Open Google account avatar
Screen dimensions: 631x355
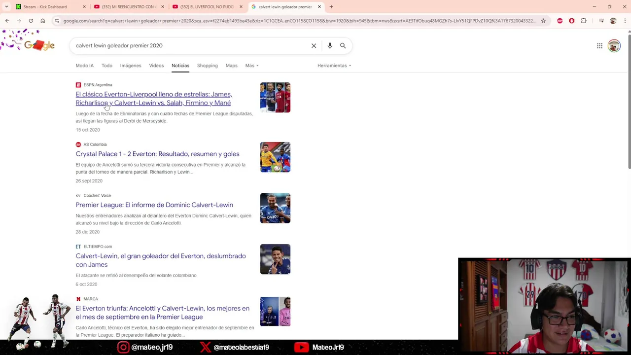[614, 46]
